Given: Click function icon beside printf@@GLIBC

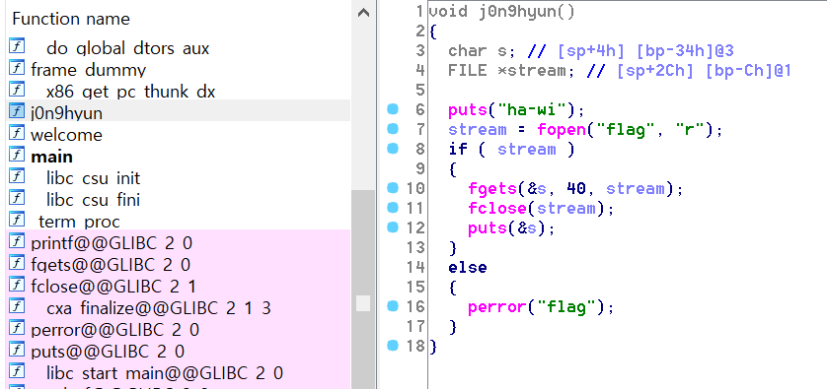Looking at the screenshot, I should (17, 241).
